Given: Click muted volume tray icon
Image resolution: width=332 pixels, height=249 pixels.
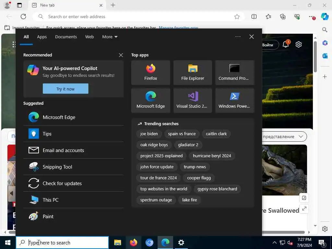Looking at the screenshot, I should coord(290,243).
